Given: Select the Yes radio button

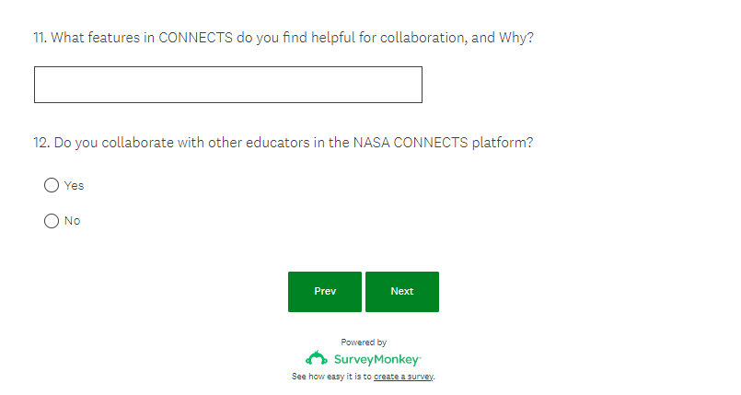Looking at the screenshot, I should [x=52, y=185].
